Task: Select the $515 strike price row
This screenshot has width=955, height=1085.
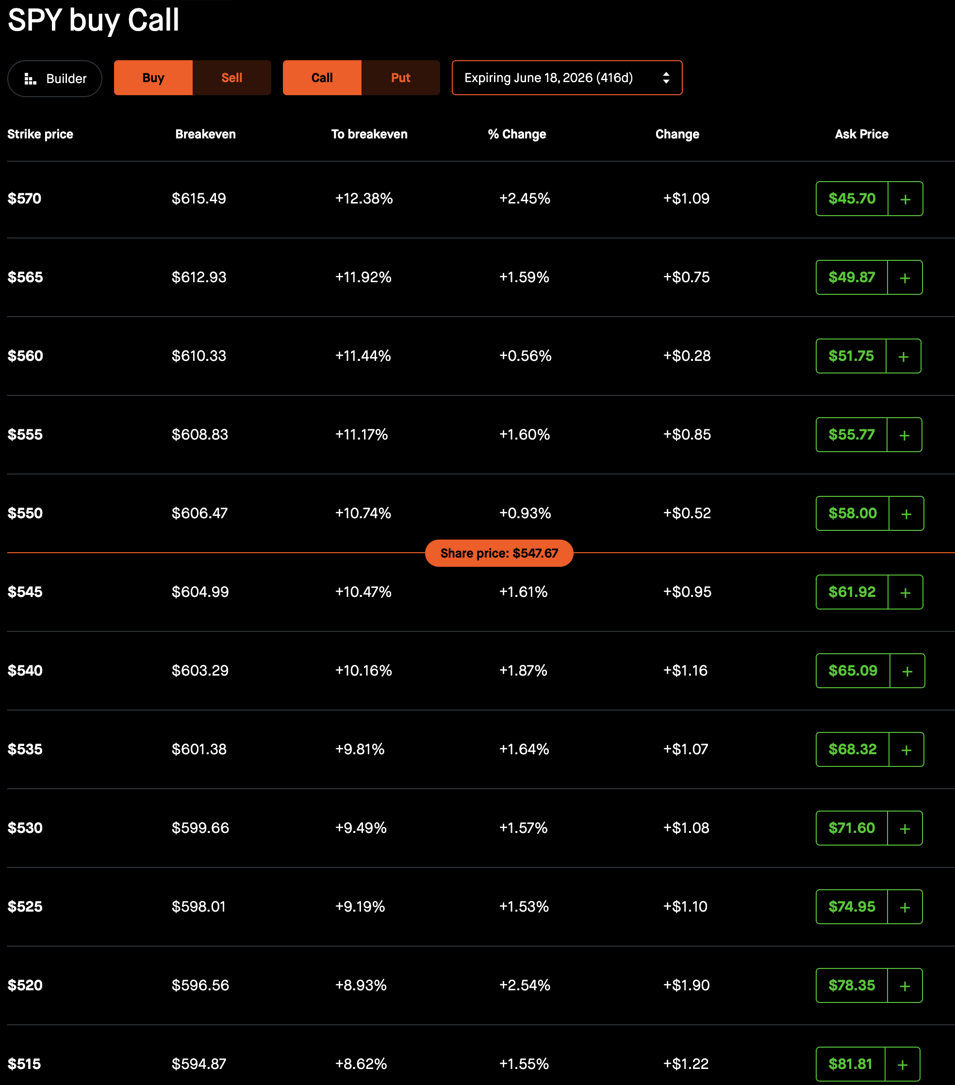Action: [x=481, y=1056]
